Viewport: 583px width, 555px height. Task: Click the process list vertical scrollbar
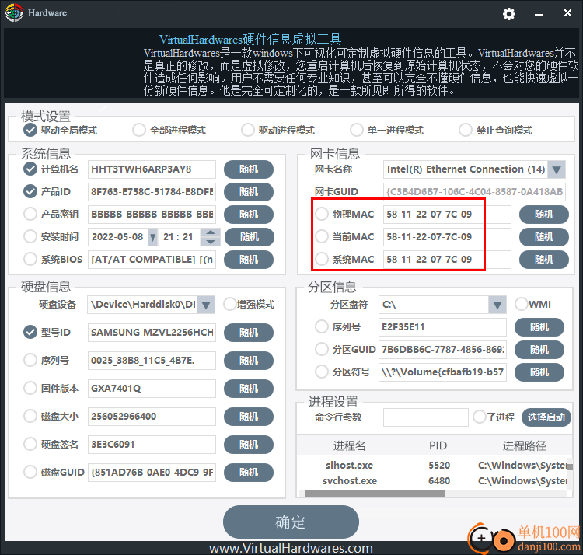(x=570, y=468)
